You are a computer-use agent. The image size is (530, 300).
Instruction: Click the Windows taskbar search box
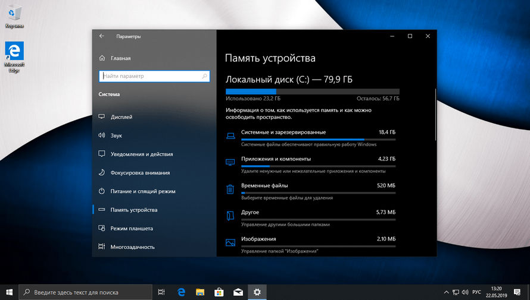point(86,292)
